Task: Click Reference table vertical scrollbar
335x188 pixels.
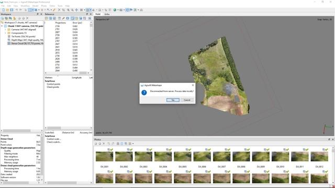Action: tap(91, 46)
